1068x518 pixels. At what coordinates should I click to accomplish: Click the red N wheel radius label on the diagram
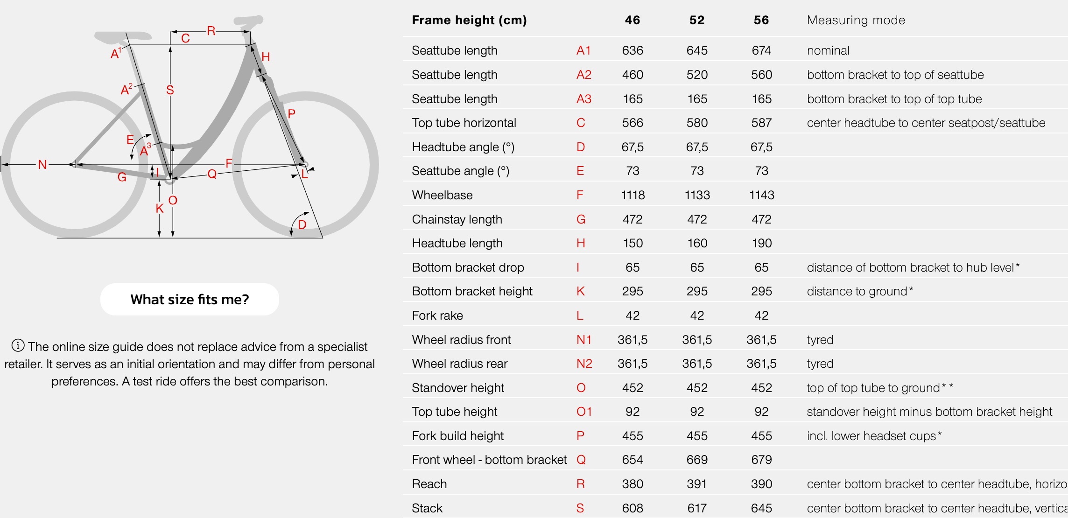point(42,164)
